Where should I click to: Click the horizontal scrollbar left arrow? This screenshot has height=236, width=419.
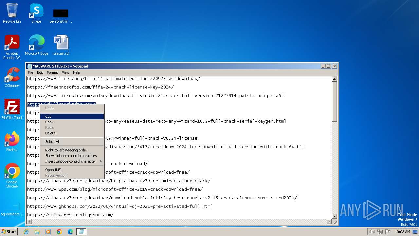tap(29, 222)
